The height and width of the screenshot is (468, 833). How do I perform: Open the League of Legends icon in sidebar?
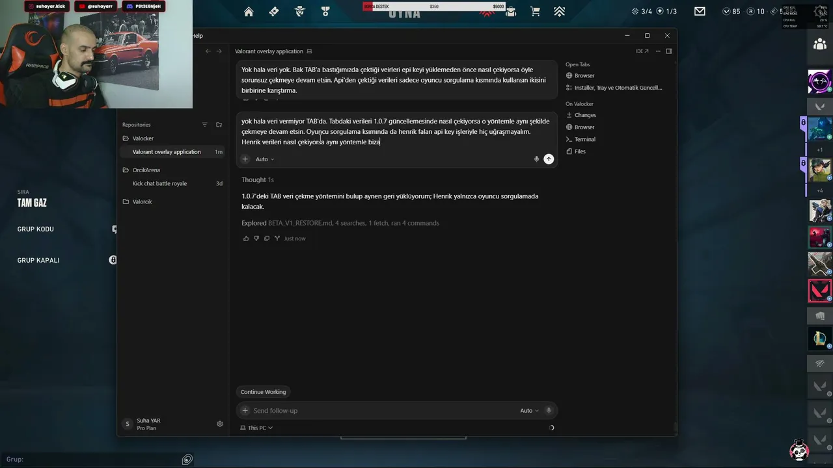(x=820, y=338)
